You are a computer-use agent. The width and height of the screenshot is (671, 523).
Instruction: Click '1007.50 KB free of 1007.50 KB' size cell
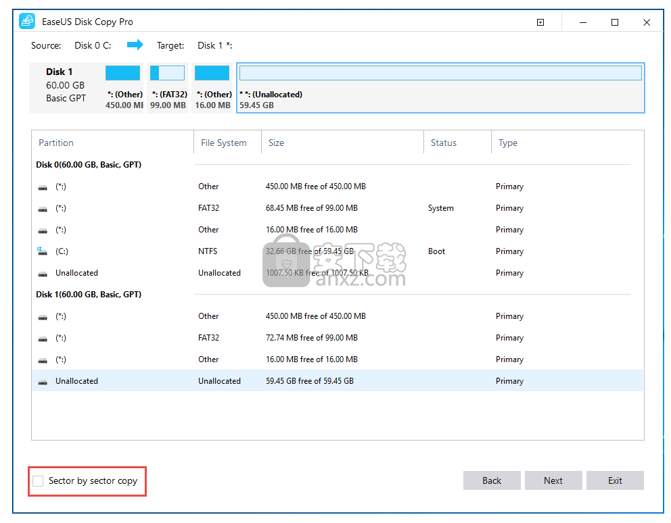click(x=317, y=273)
